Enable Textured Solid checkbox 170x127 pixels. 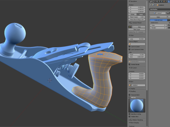[130, 95]
